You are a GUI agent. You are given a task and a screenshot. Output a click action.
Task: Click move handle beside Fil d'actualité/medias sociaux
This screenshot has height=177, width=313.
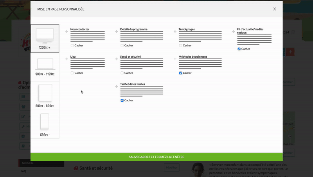(234, 32)
